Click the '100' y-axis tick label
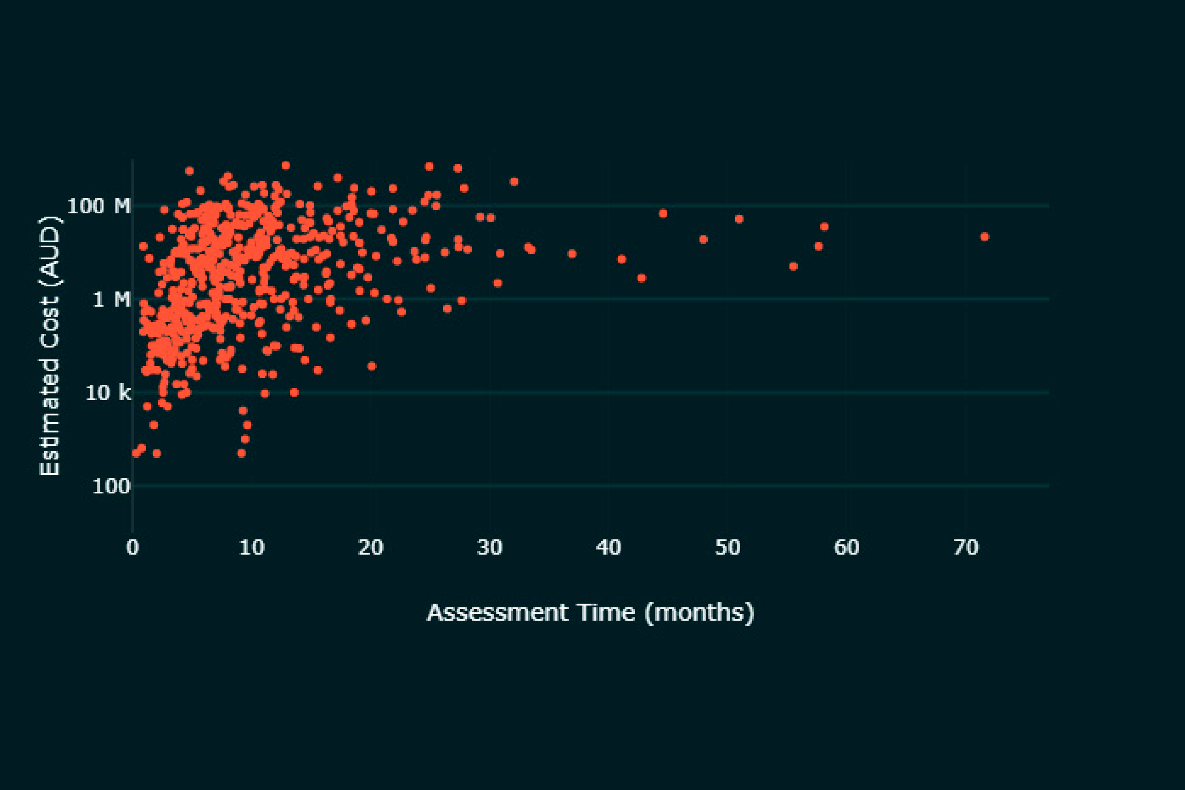Viewport: 1185px width, 790px height. click(x=111, y=487)
